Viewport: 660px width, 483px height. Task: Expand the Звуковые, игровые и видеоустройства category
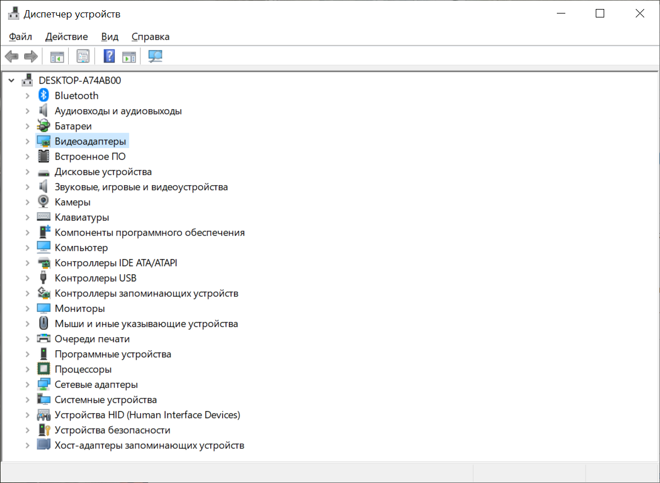tap(28, 187)
